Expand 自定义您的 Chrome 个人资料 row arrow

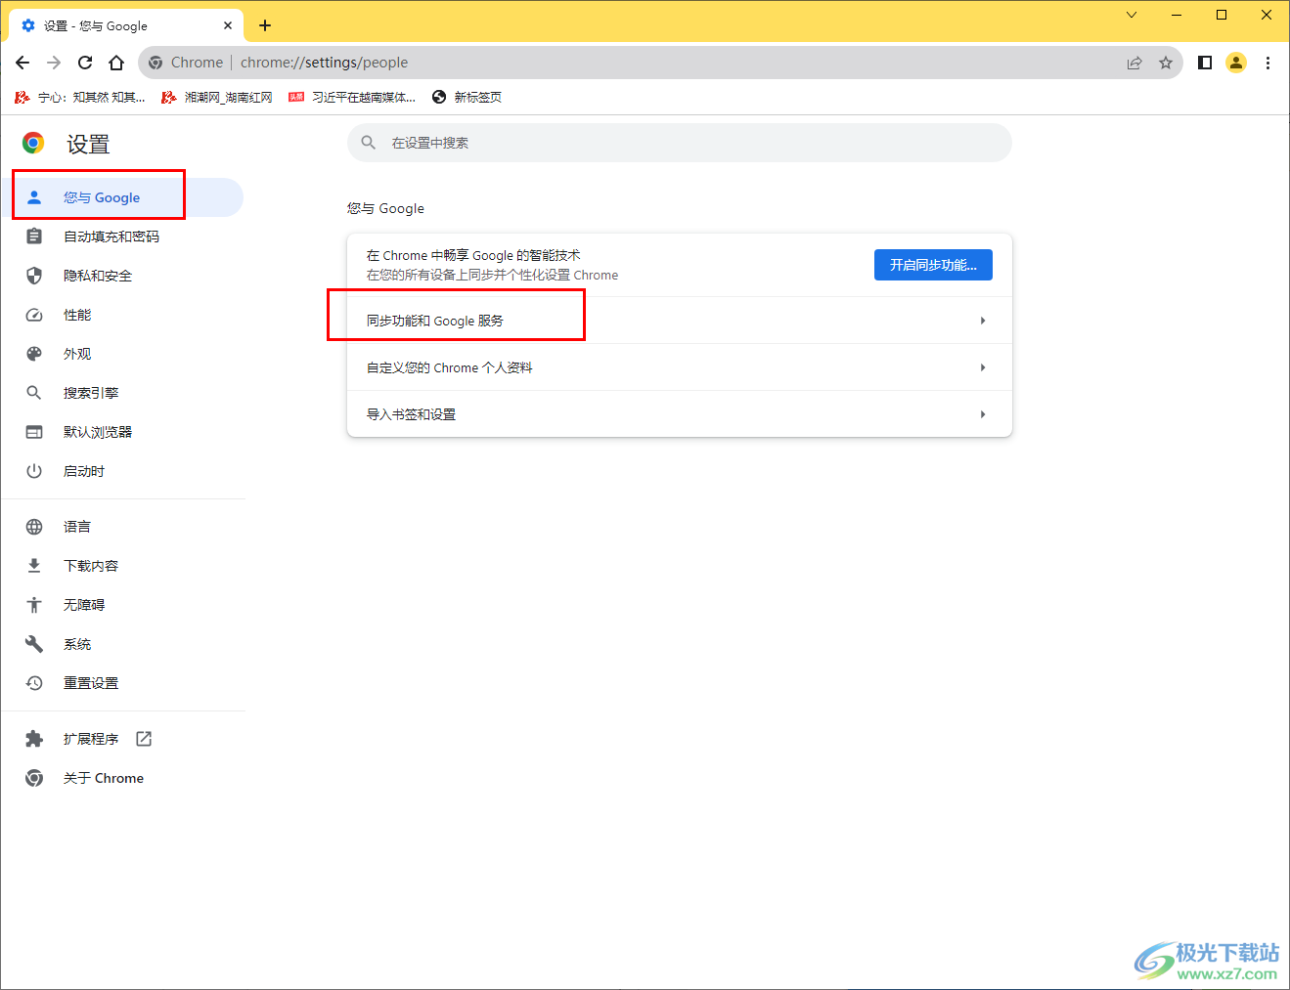coord(982,367)
